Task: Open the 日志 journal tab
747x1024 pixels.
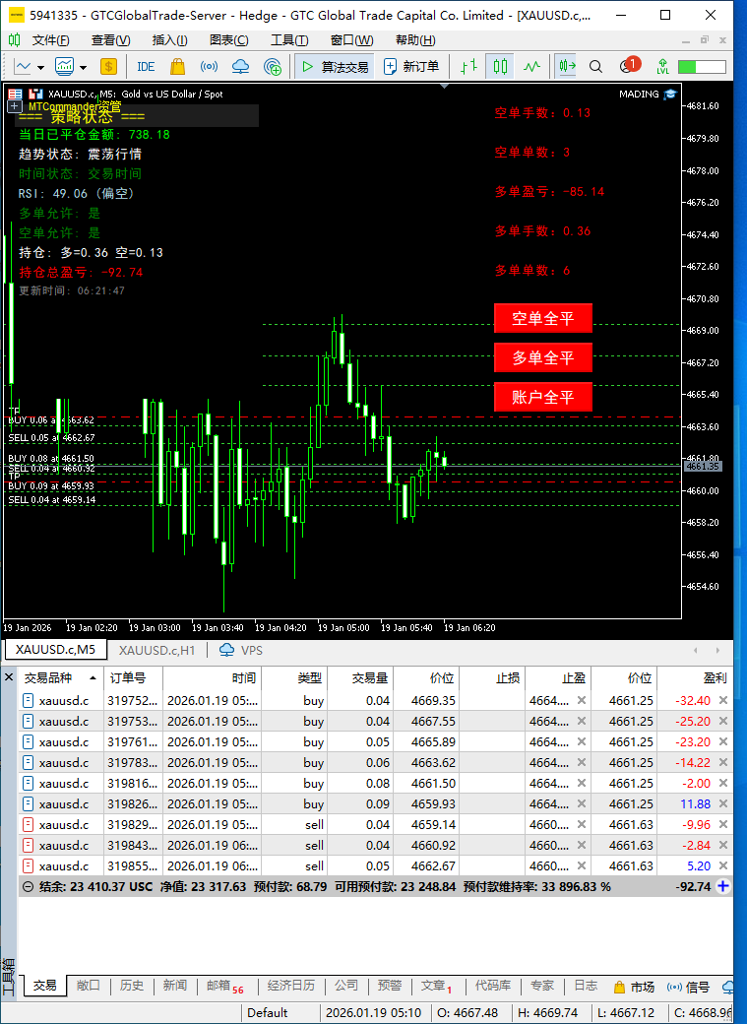Action: click(585, 986)
